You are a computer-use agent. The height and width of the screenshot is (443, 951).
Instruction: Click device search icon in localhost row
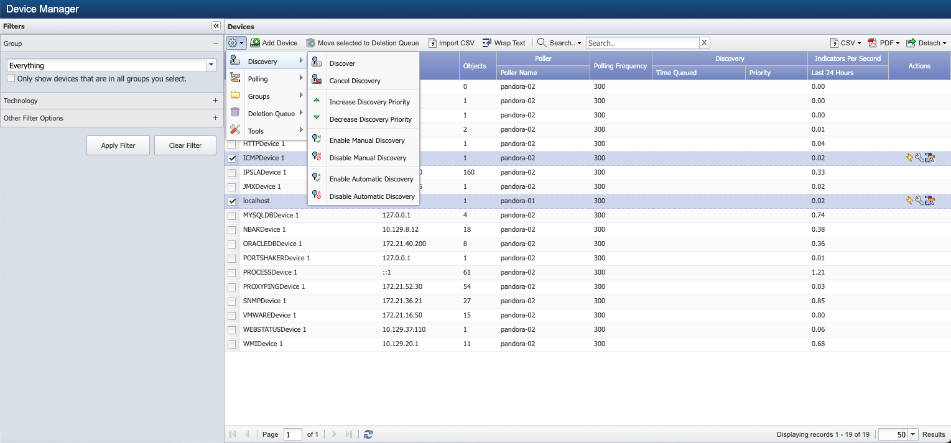pos(930,201)
